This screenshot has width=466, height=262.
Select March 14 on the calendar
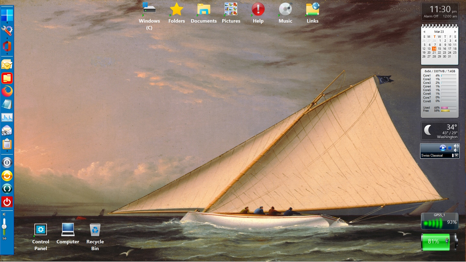tap(434, 49)
